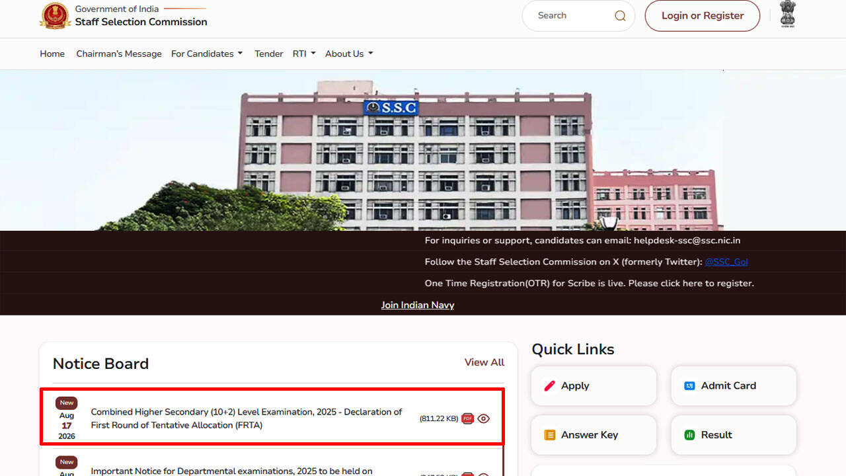Click the SSC emblem logo

pos(55,16)
